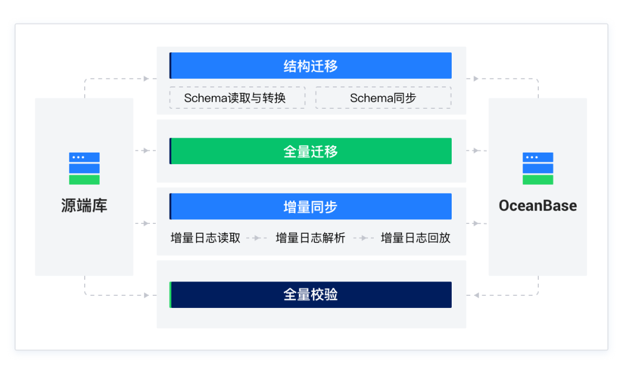Click the dashed arrow from source to 结构迁移
Viewport: 623px width, 373px height.
[145, 79]
